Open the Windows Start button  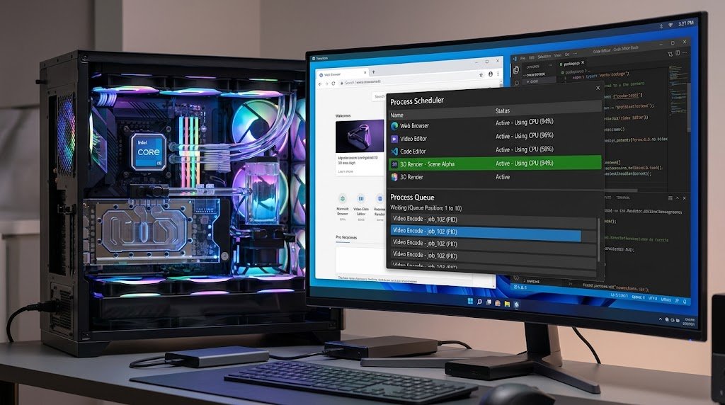tap(470, 302)
